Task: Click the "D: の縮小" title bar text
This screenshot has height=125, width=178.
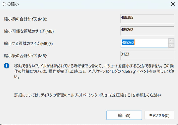Action: 13,4
